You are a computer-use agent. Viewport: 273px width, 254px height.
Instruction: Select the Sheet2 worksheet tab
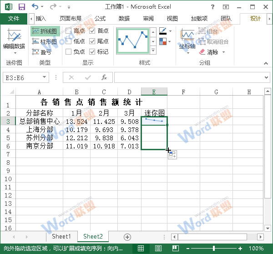(93, 237)
